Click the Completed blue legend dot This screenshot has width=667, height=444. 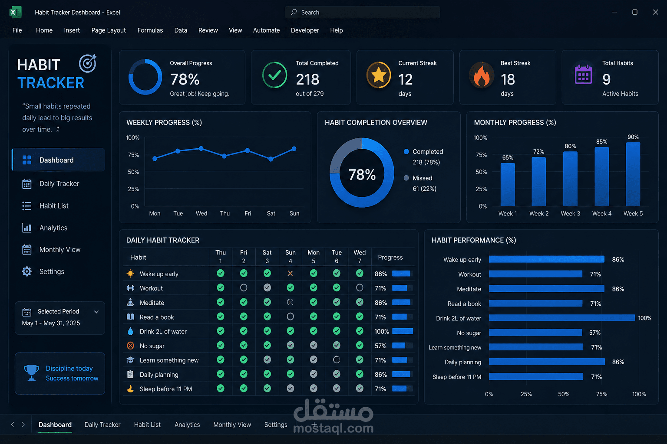[x=406, y=152]
